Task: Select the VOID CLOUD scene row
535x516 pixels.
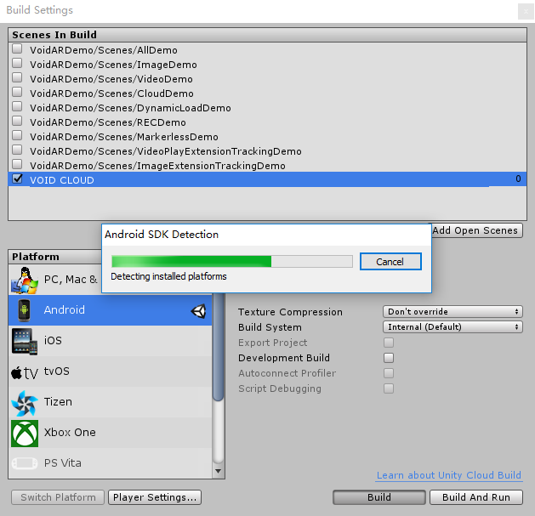Action: [267, 179]
